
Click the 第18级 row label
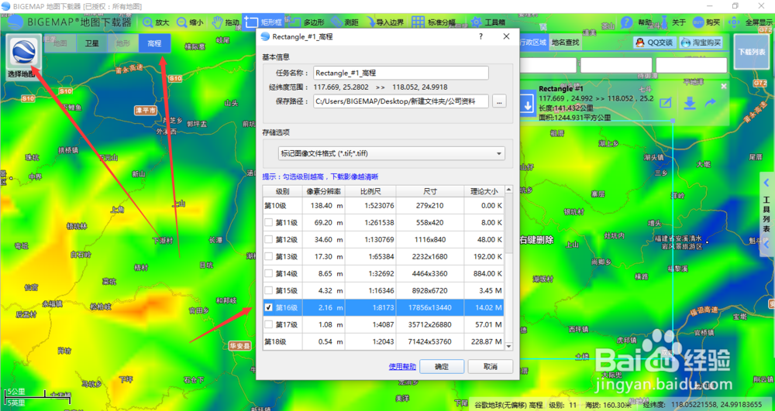(274, 342)
